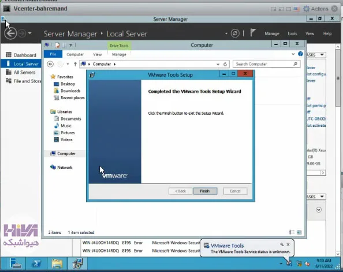This screenshot has width=343, height=272.
Task: Open options wrench on VMware Tools balloon
Action: (x=282, y=244)
